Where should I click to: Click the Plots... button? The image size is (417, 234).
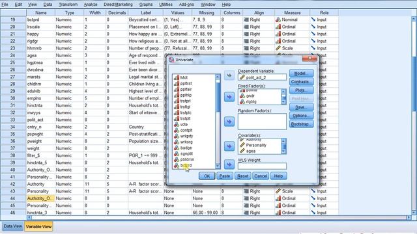(301, 90)
